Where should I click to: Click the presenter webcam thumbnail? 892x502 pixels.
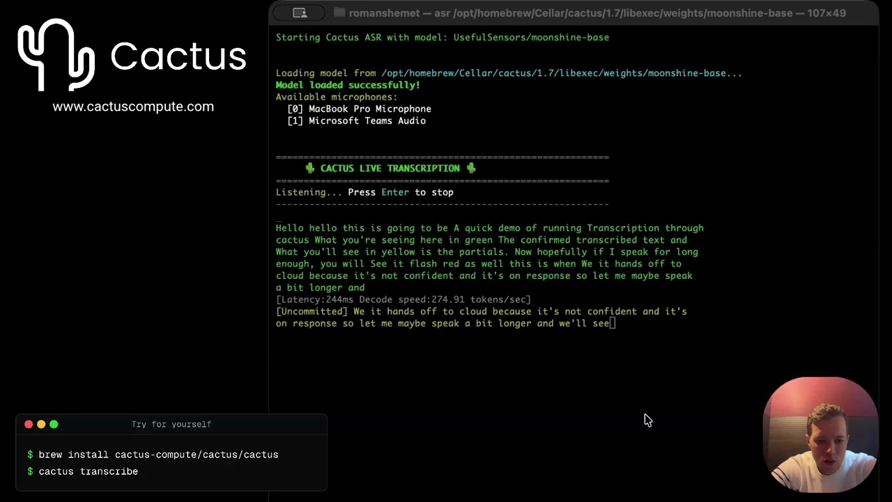click(x=820, y=434)
